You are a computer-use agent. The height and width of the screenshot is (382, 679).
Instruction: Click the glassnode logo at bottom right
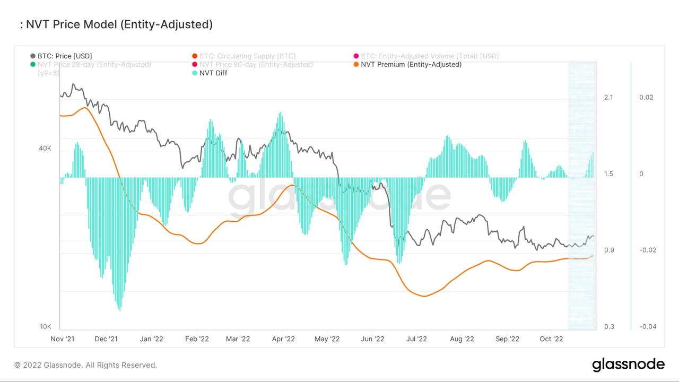click(x=628, y=364)
